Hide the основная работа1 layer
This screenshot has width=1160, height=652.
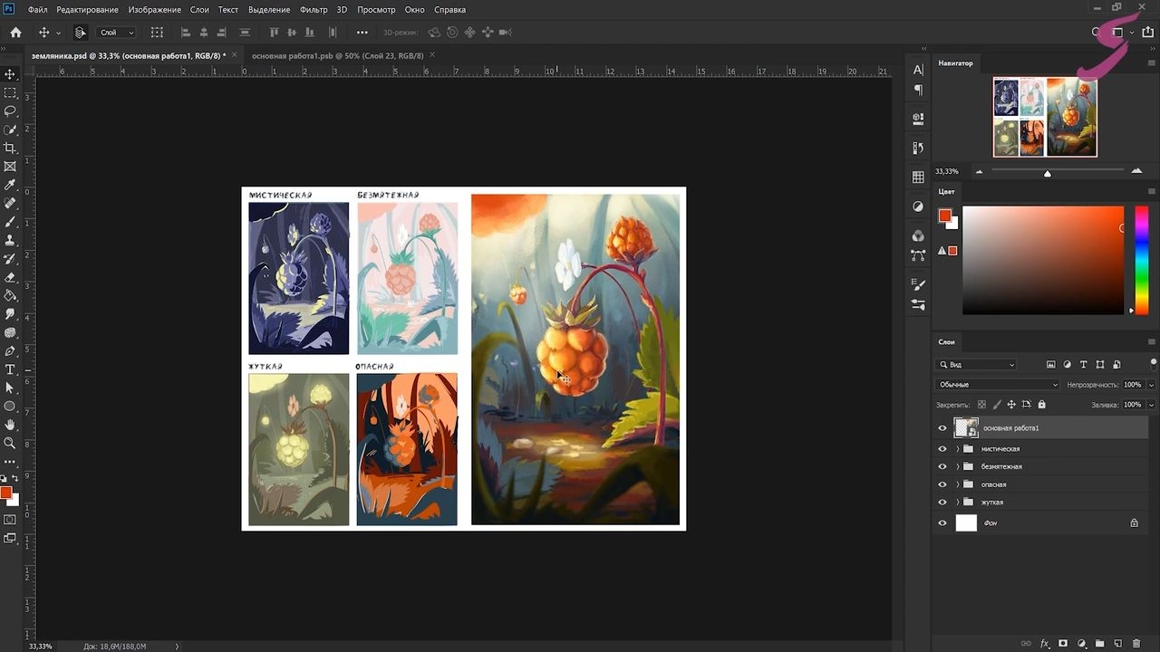coord(942,428)
